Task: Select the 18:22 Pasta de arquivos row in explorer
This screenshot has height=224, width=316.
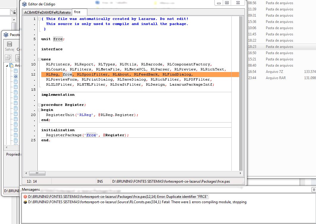Action: tap(282, 40)
